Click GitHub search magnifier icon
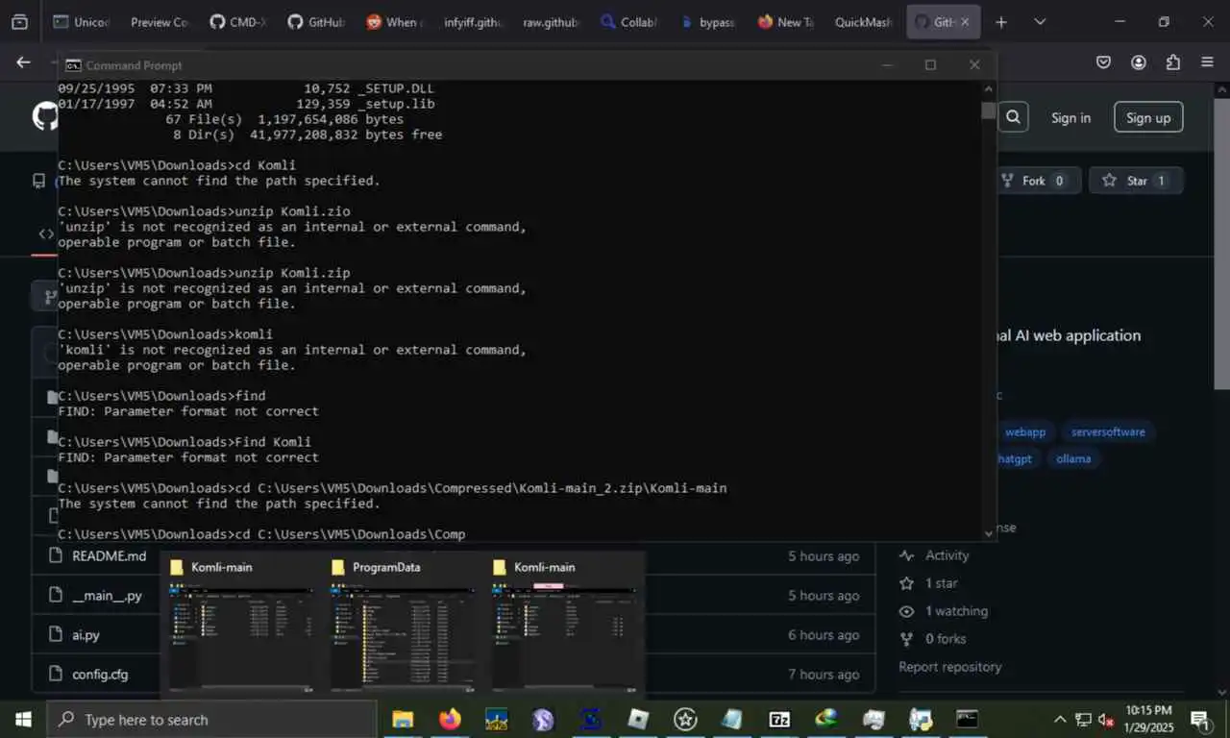 point(1013,117)
